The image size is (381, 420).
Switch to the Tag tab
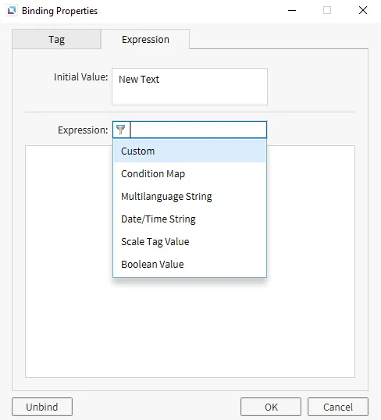[x=56, y=39]
